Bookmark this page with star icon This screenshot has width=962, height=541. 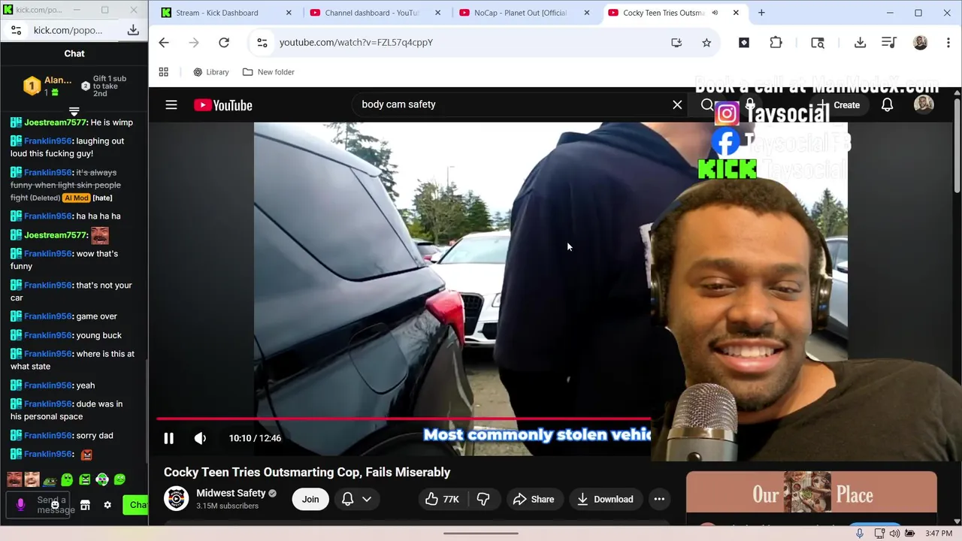706,43
